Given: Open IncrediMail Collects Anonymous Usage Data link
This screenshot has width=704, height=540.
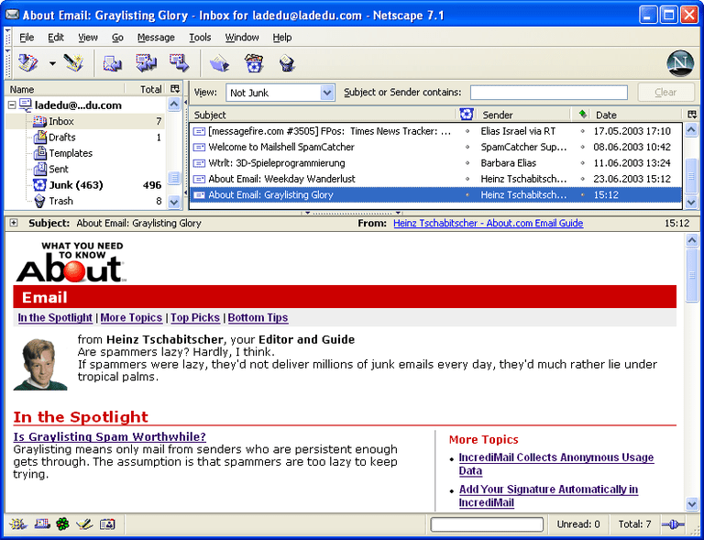Looking at the screenshot, I should (556, 464).
